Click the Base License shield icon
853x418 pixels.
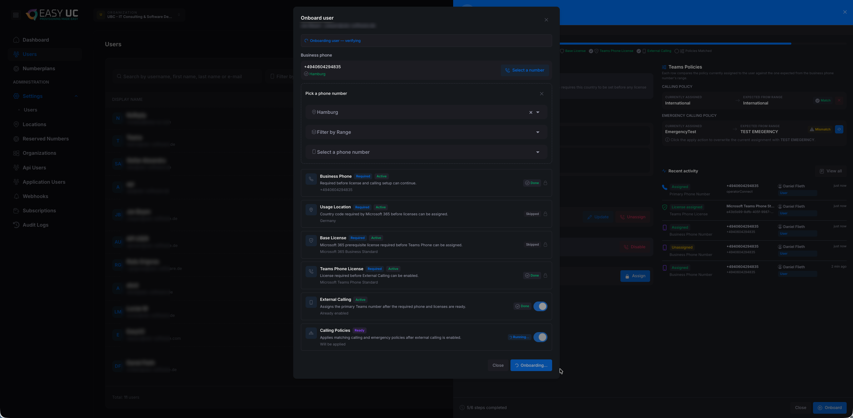coord(311,241)
